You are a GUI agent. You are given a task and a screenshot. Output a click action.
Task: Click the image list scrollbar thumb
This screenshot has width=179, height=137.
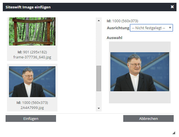point(99,78)
